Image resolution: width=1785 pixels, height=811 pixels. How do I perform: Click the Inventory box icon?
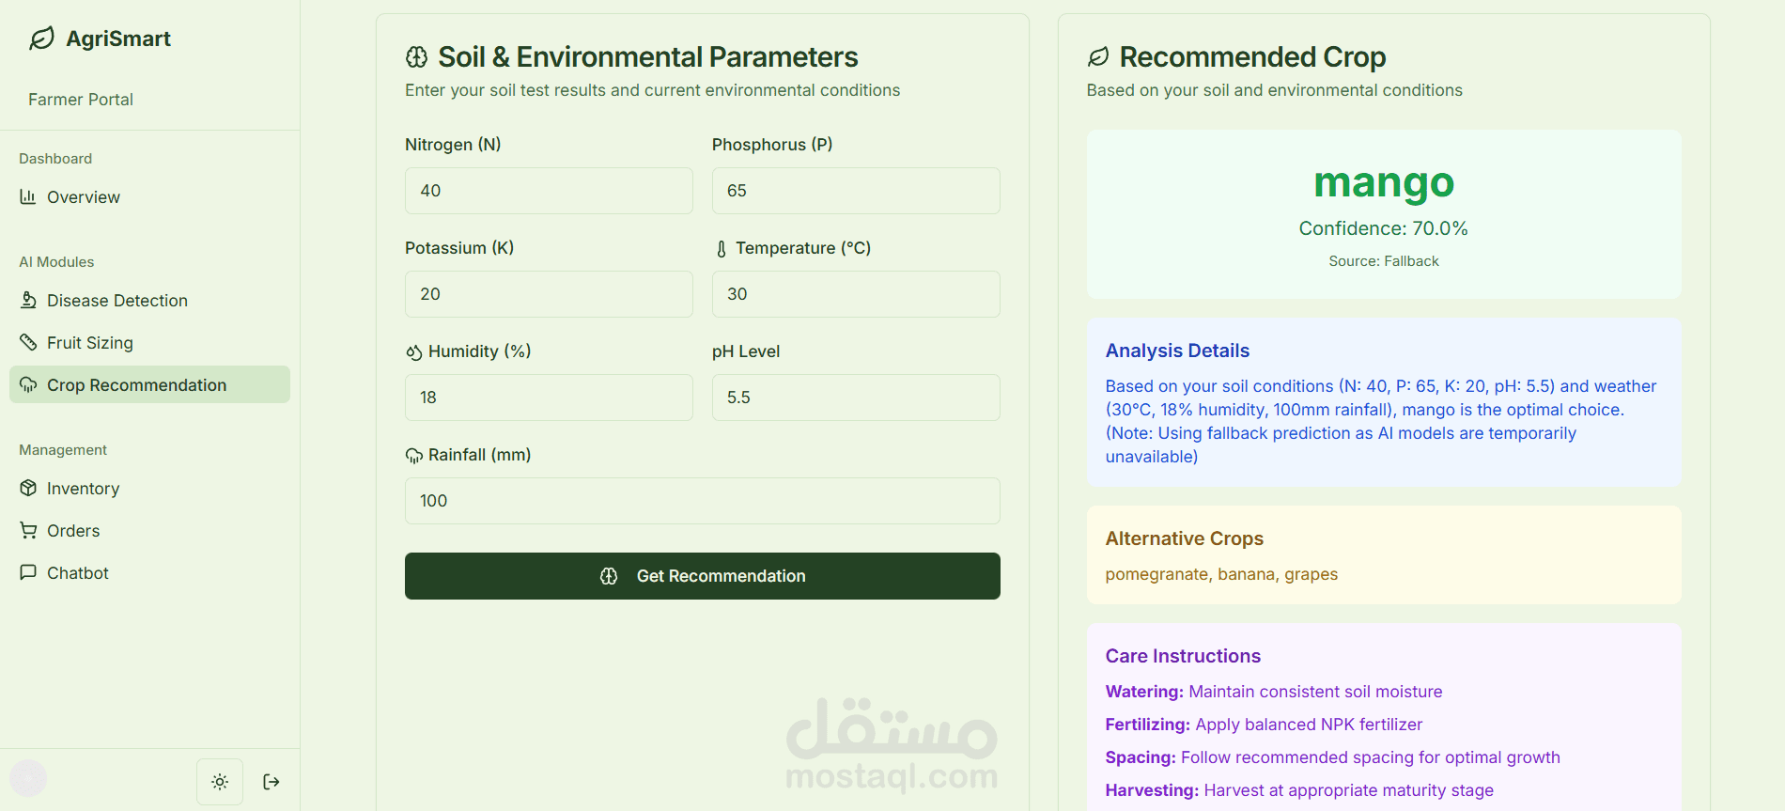click(x=28, y=488)
